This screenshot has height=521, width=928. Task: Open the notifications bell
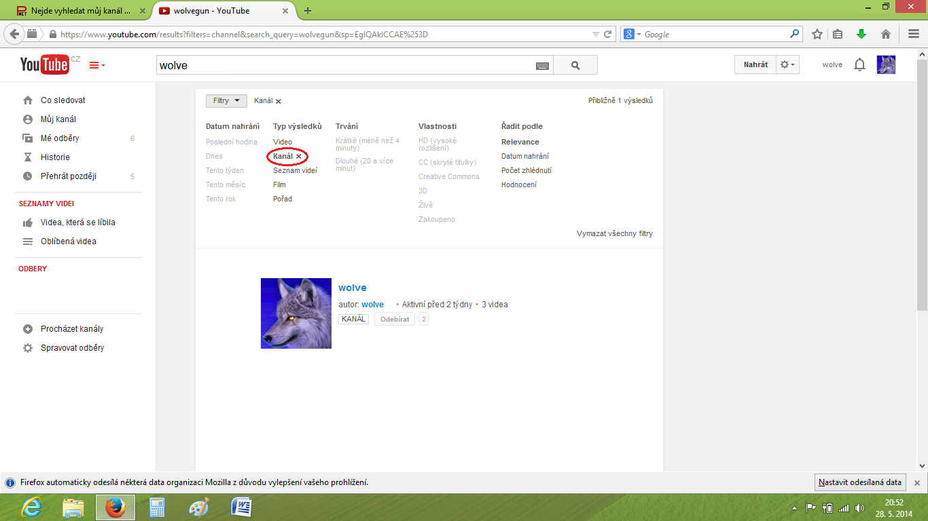click(x=859, y=65)
